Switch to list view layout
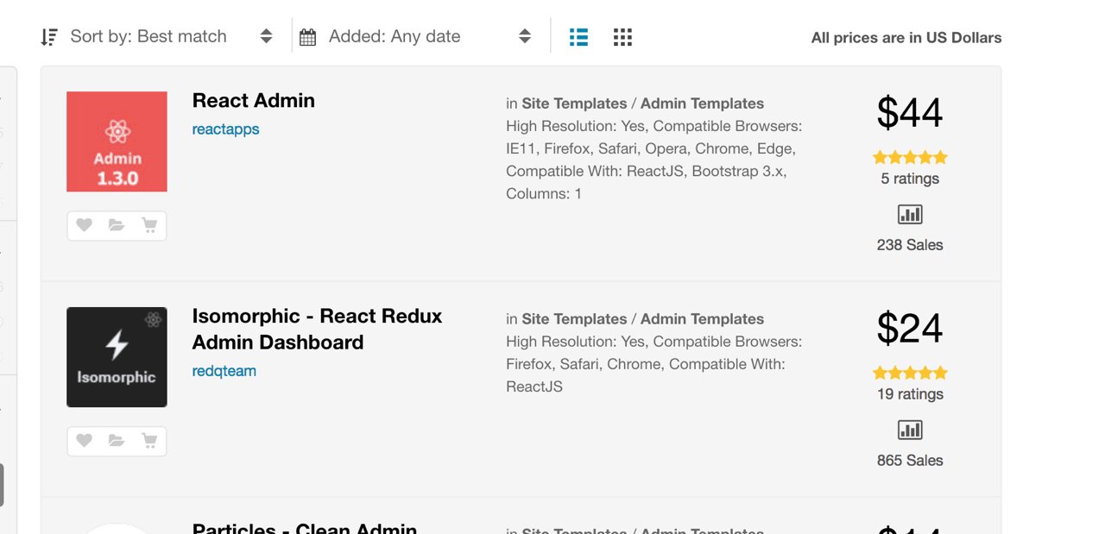The height and width of the screenshot is (534, 1105). tap(578, 37)
